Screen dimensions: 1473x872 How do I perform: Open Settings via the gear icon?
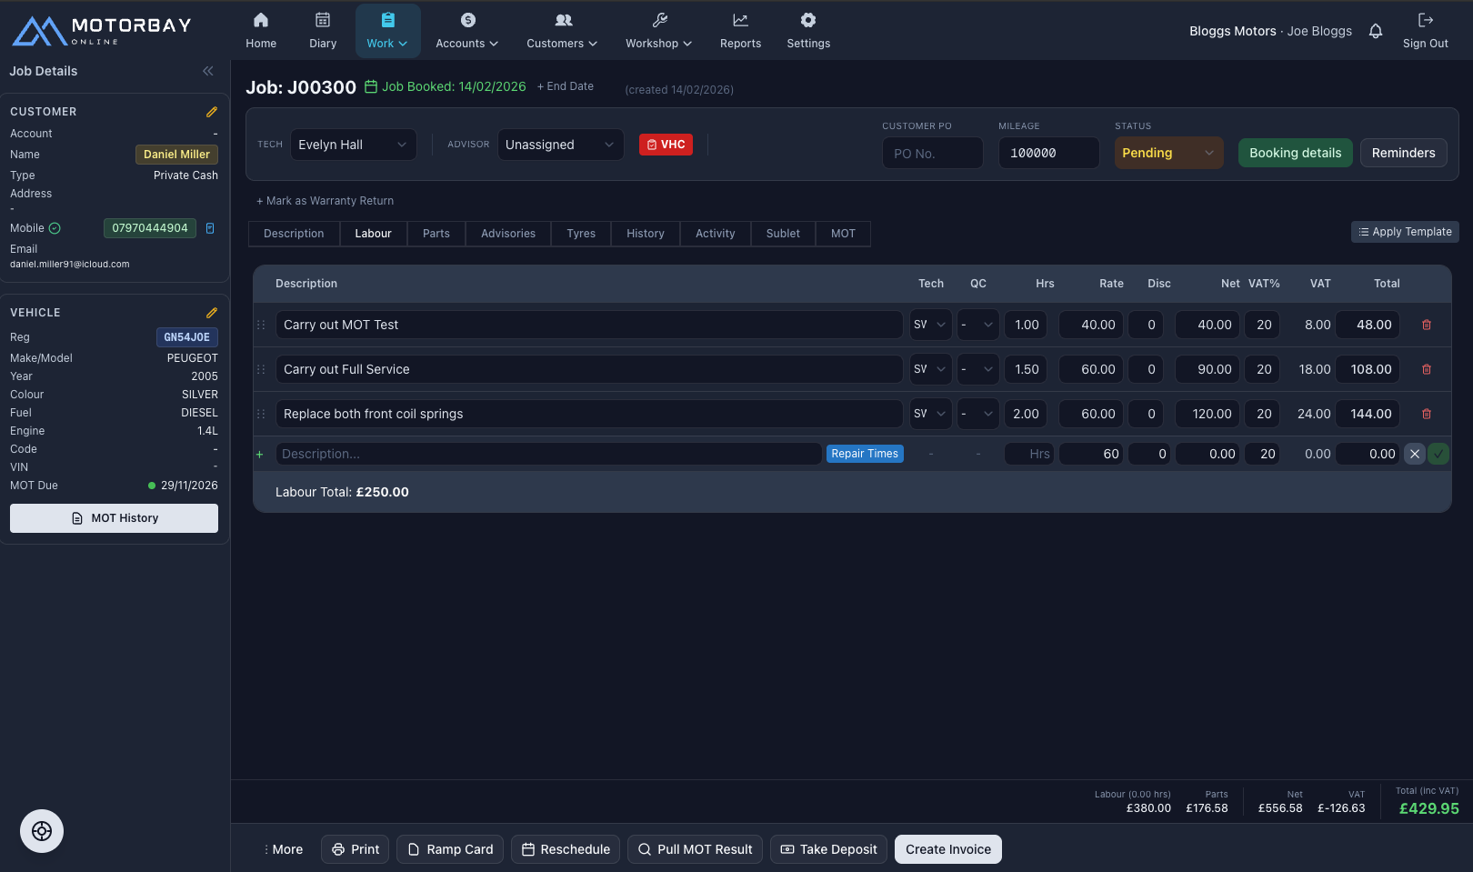pyautogui.click(x=807, y=30)
